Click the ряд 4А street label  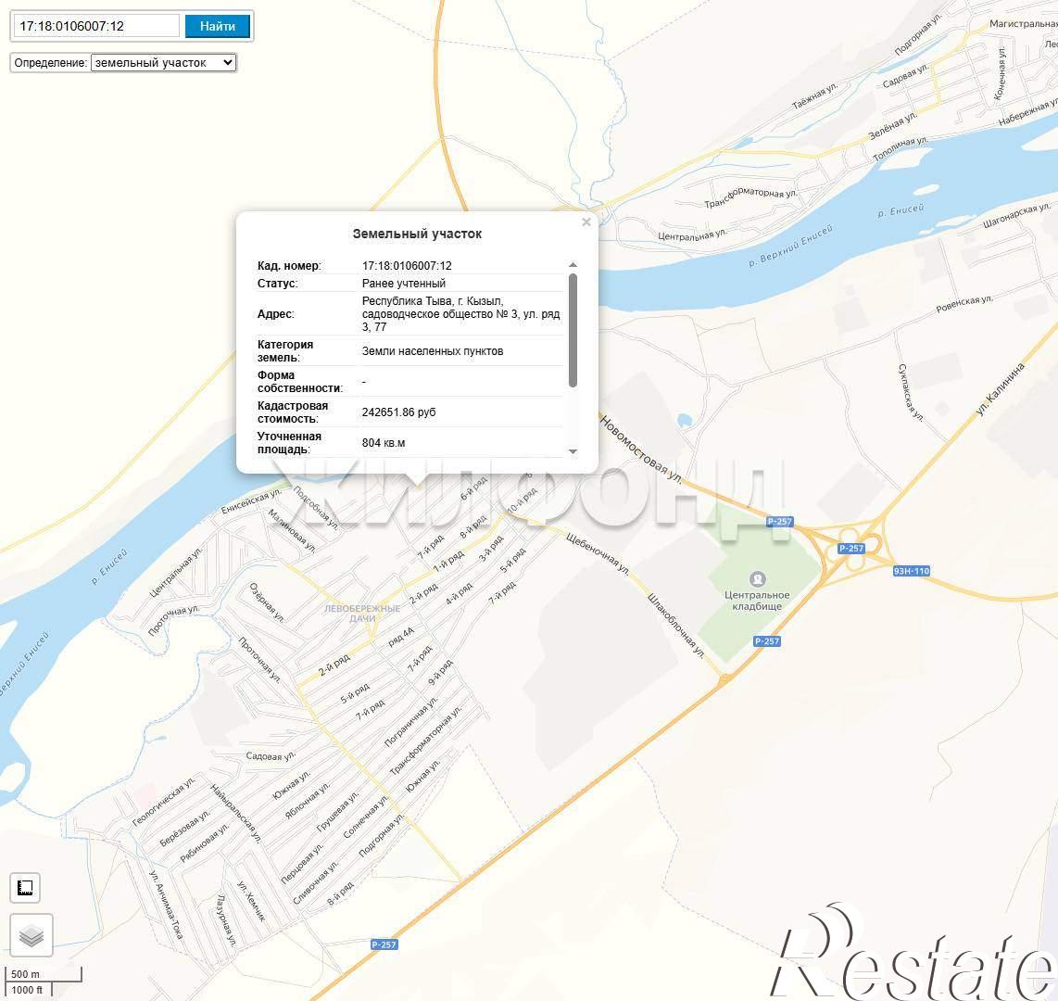click(401, 637)
